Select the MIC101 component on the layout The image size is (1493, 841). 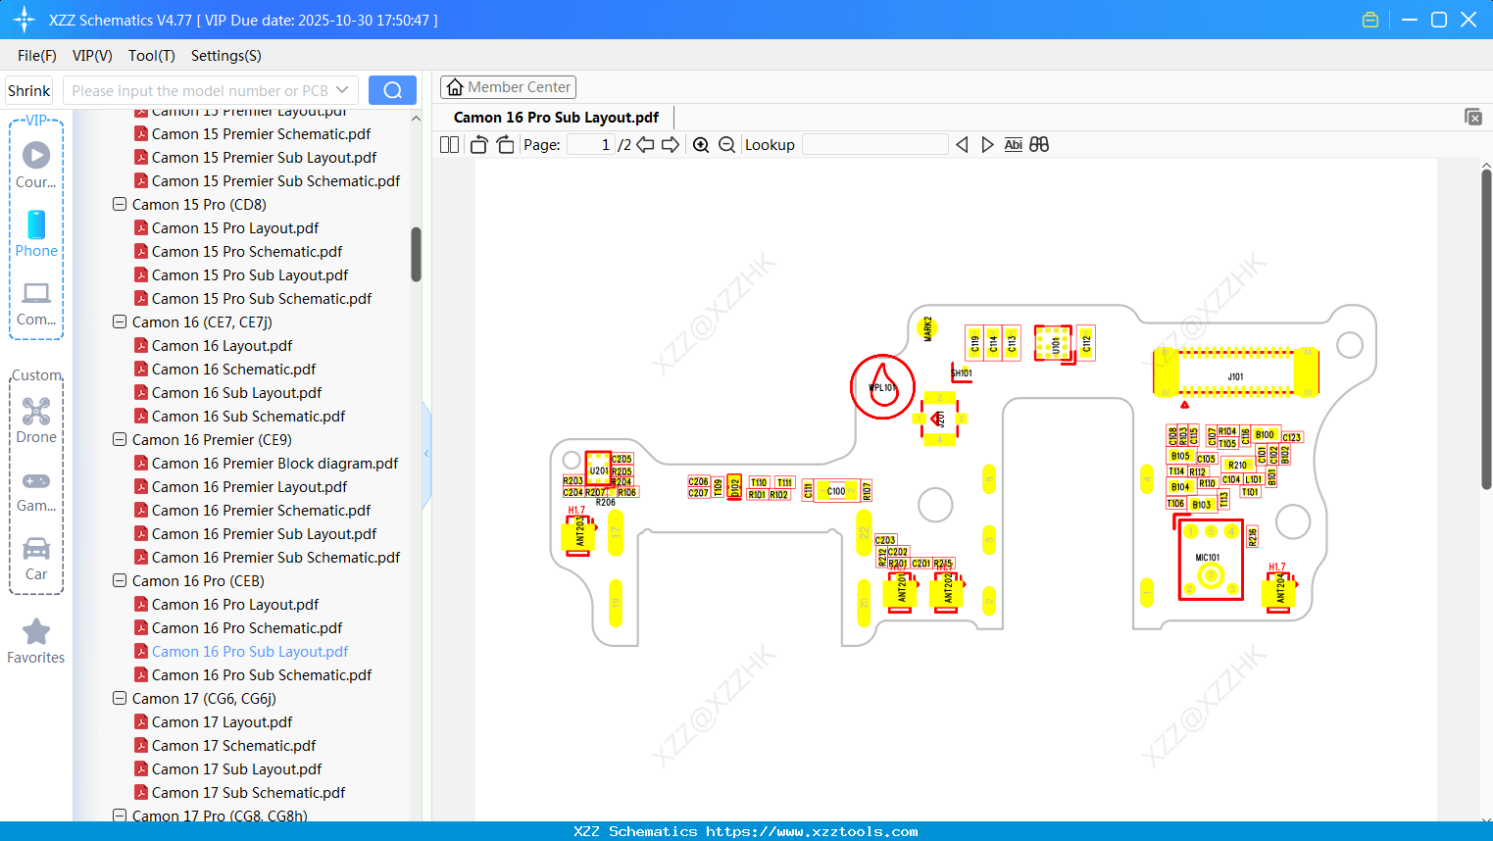coord(1210,560)
